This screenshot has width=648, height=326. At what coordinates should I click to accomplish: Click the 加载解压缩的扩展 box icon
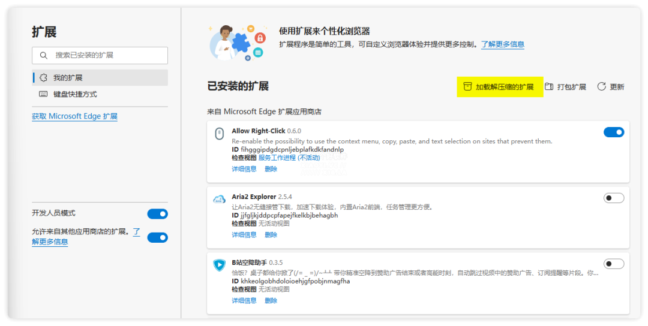coord(467,87)
